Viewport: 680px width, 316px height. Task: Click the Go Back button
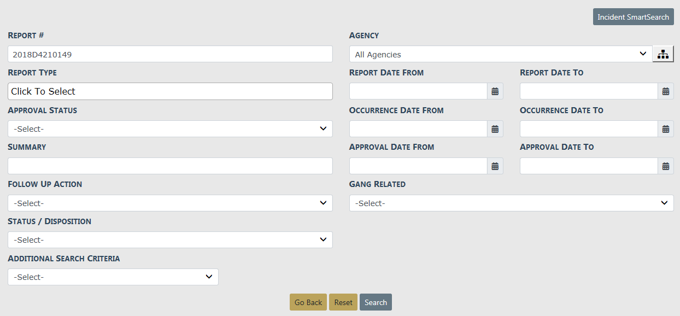[x=308, y=302]
